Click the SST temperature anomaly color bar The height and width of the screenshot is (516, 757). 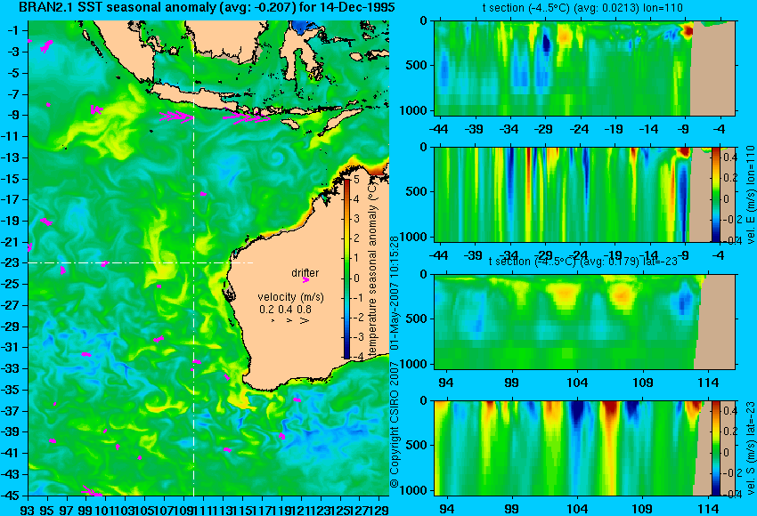click(347, 269)
